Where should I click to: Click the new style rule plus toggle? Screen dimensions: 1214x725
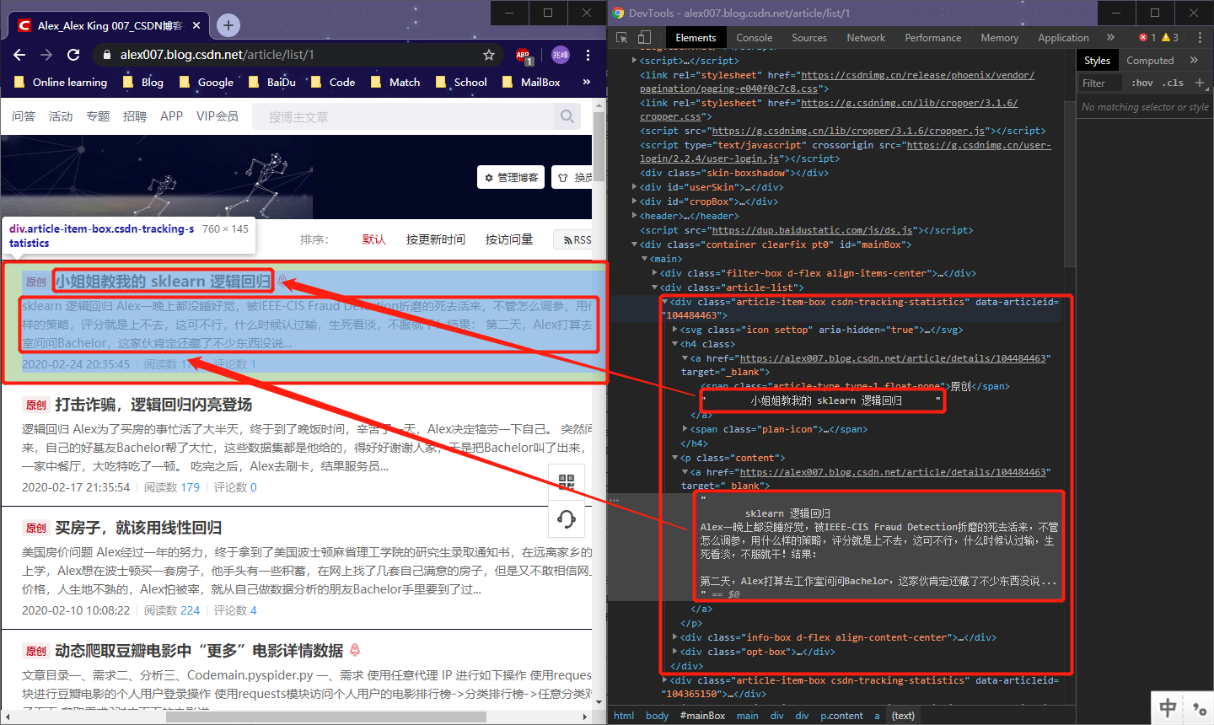(x=1201, y=82)
